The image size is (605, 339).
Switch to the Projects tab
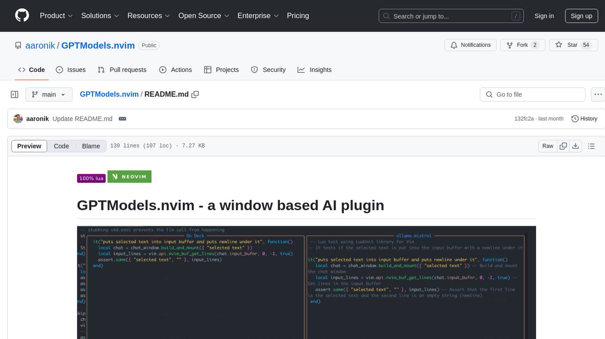tap(222, 70)
